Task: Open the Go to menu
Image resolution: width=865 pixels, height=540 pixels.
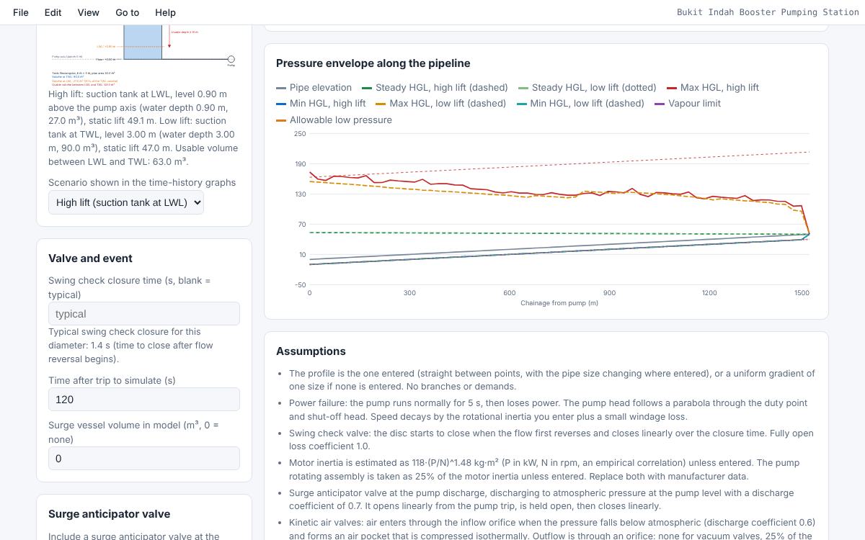Action: [127, 12]
